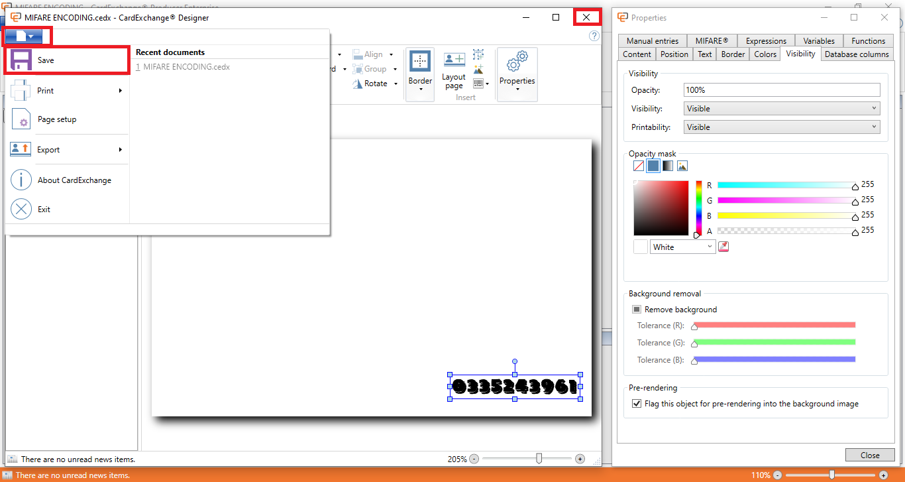Adjust the Tolerance (G) slider
The height and width of the screenshot is (482, 905).
[774, 343]
